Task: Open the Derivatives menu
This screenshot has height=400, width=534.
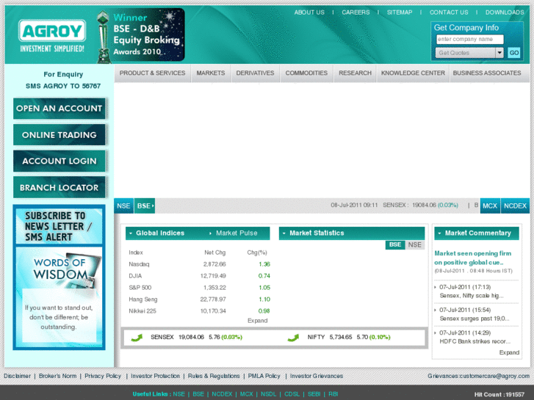Action: [255, 73]
